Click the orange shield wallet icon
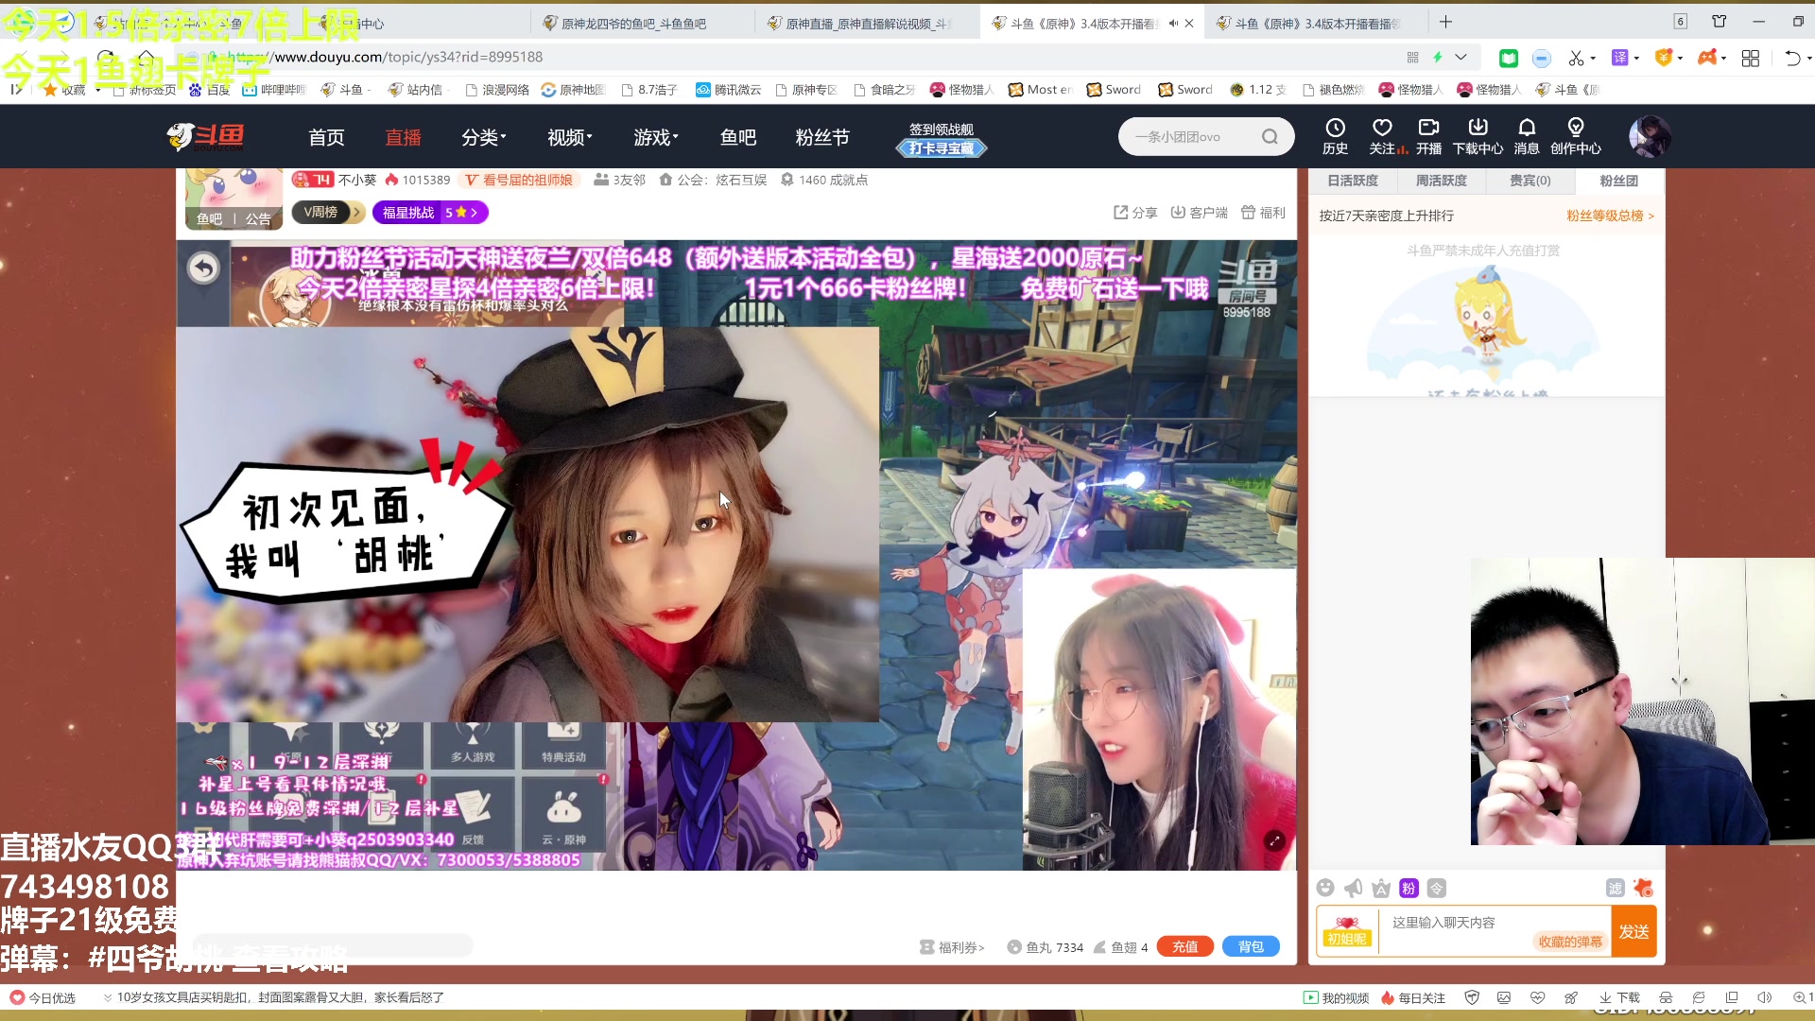 tap(1664, 59)
